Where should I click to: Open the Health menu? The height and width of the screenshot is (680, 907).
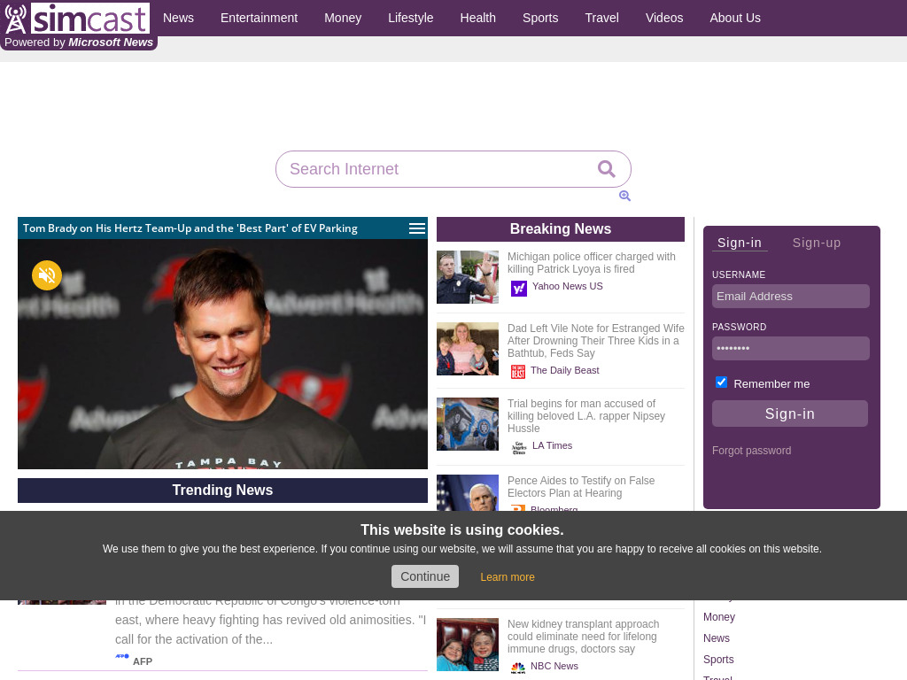click(477, 18)
